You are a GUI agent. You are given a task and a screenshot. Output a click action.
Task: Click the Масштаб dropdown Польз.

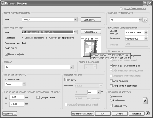[x=89, y=86]
